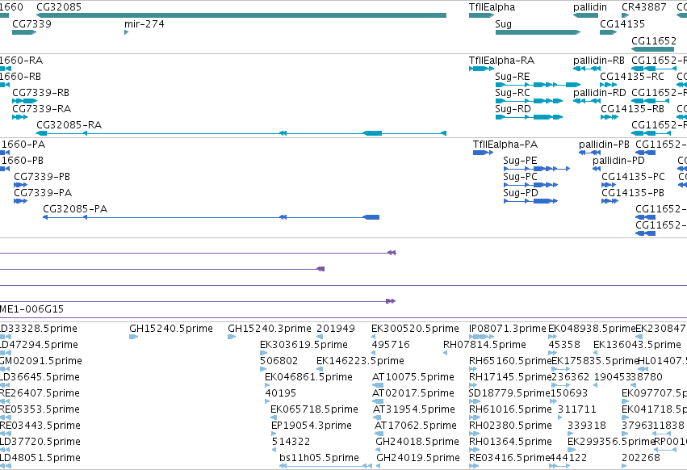The image size is (687, 470).
Task: Click the 311711 EST label
Action: point(577,409)
